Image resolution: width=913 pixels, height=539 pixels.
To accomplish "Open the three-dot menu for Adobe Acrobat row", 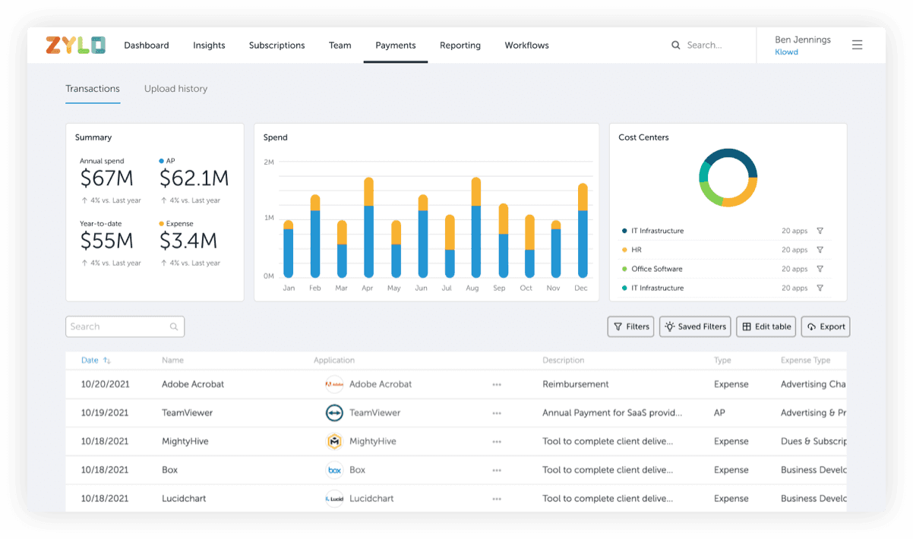I will tap(497, 384).
